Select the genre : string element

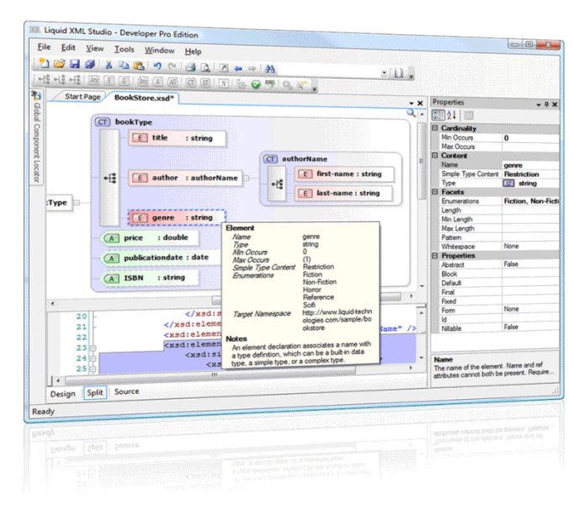pyautogui.click(x=177, y=217)
